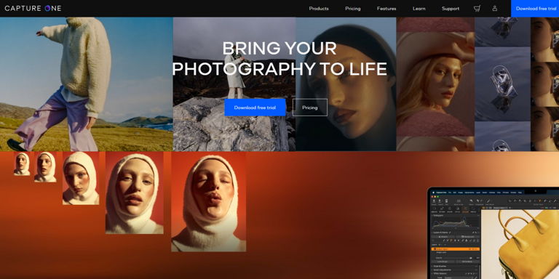Open the Features menu item
The image size is (559, 279).
point(386,9)
